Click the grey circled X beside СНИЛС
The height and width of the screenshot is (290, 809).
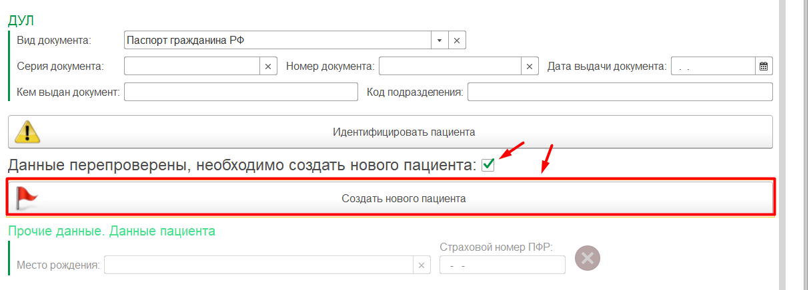(588, 258)
